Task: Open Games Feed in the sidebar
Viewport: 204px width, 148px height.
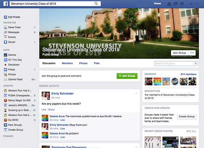Action: pyautogui.click(x=15, y=79)
